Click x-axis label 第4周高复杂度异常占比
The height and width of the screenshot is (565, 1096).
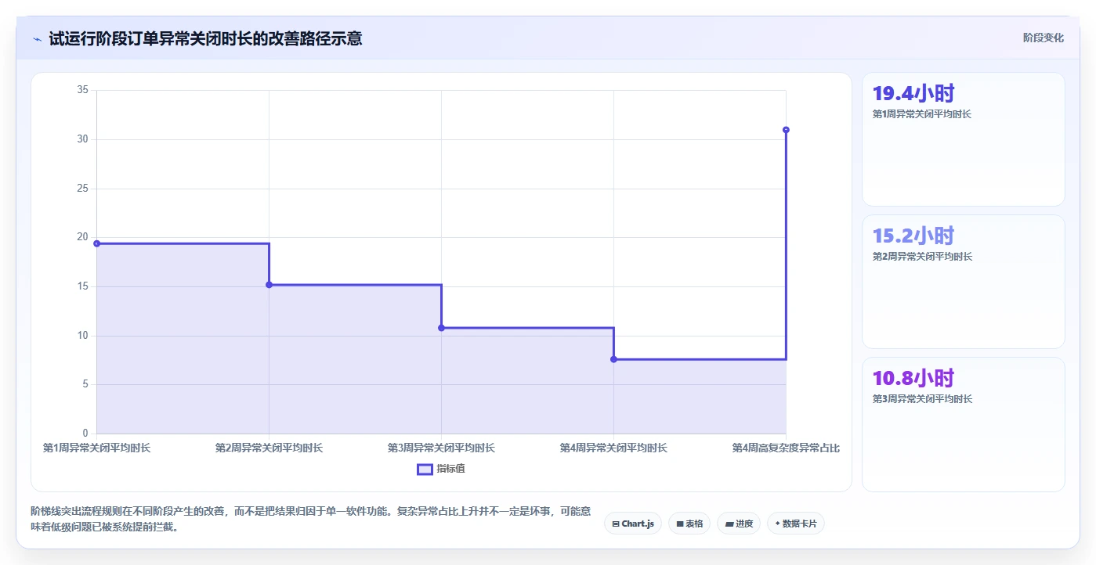point(786,448)
